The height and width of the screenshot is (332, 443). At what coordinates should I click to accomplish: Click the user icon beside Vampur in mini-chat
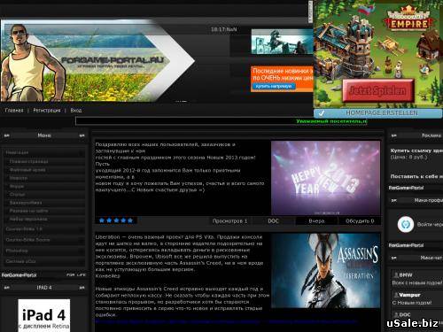[x=395, y=295]
